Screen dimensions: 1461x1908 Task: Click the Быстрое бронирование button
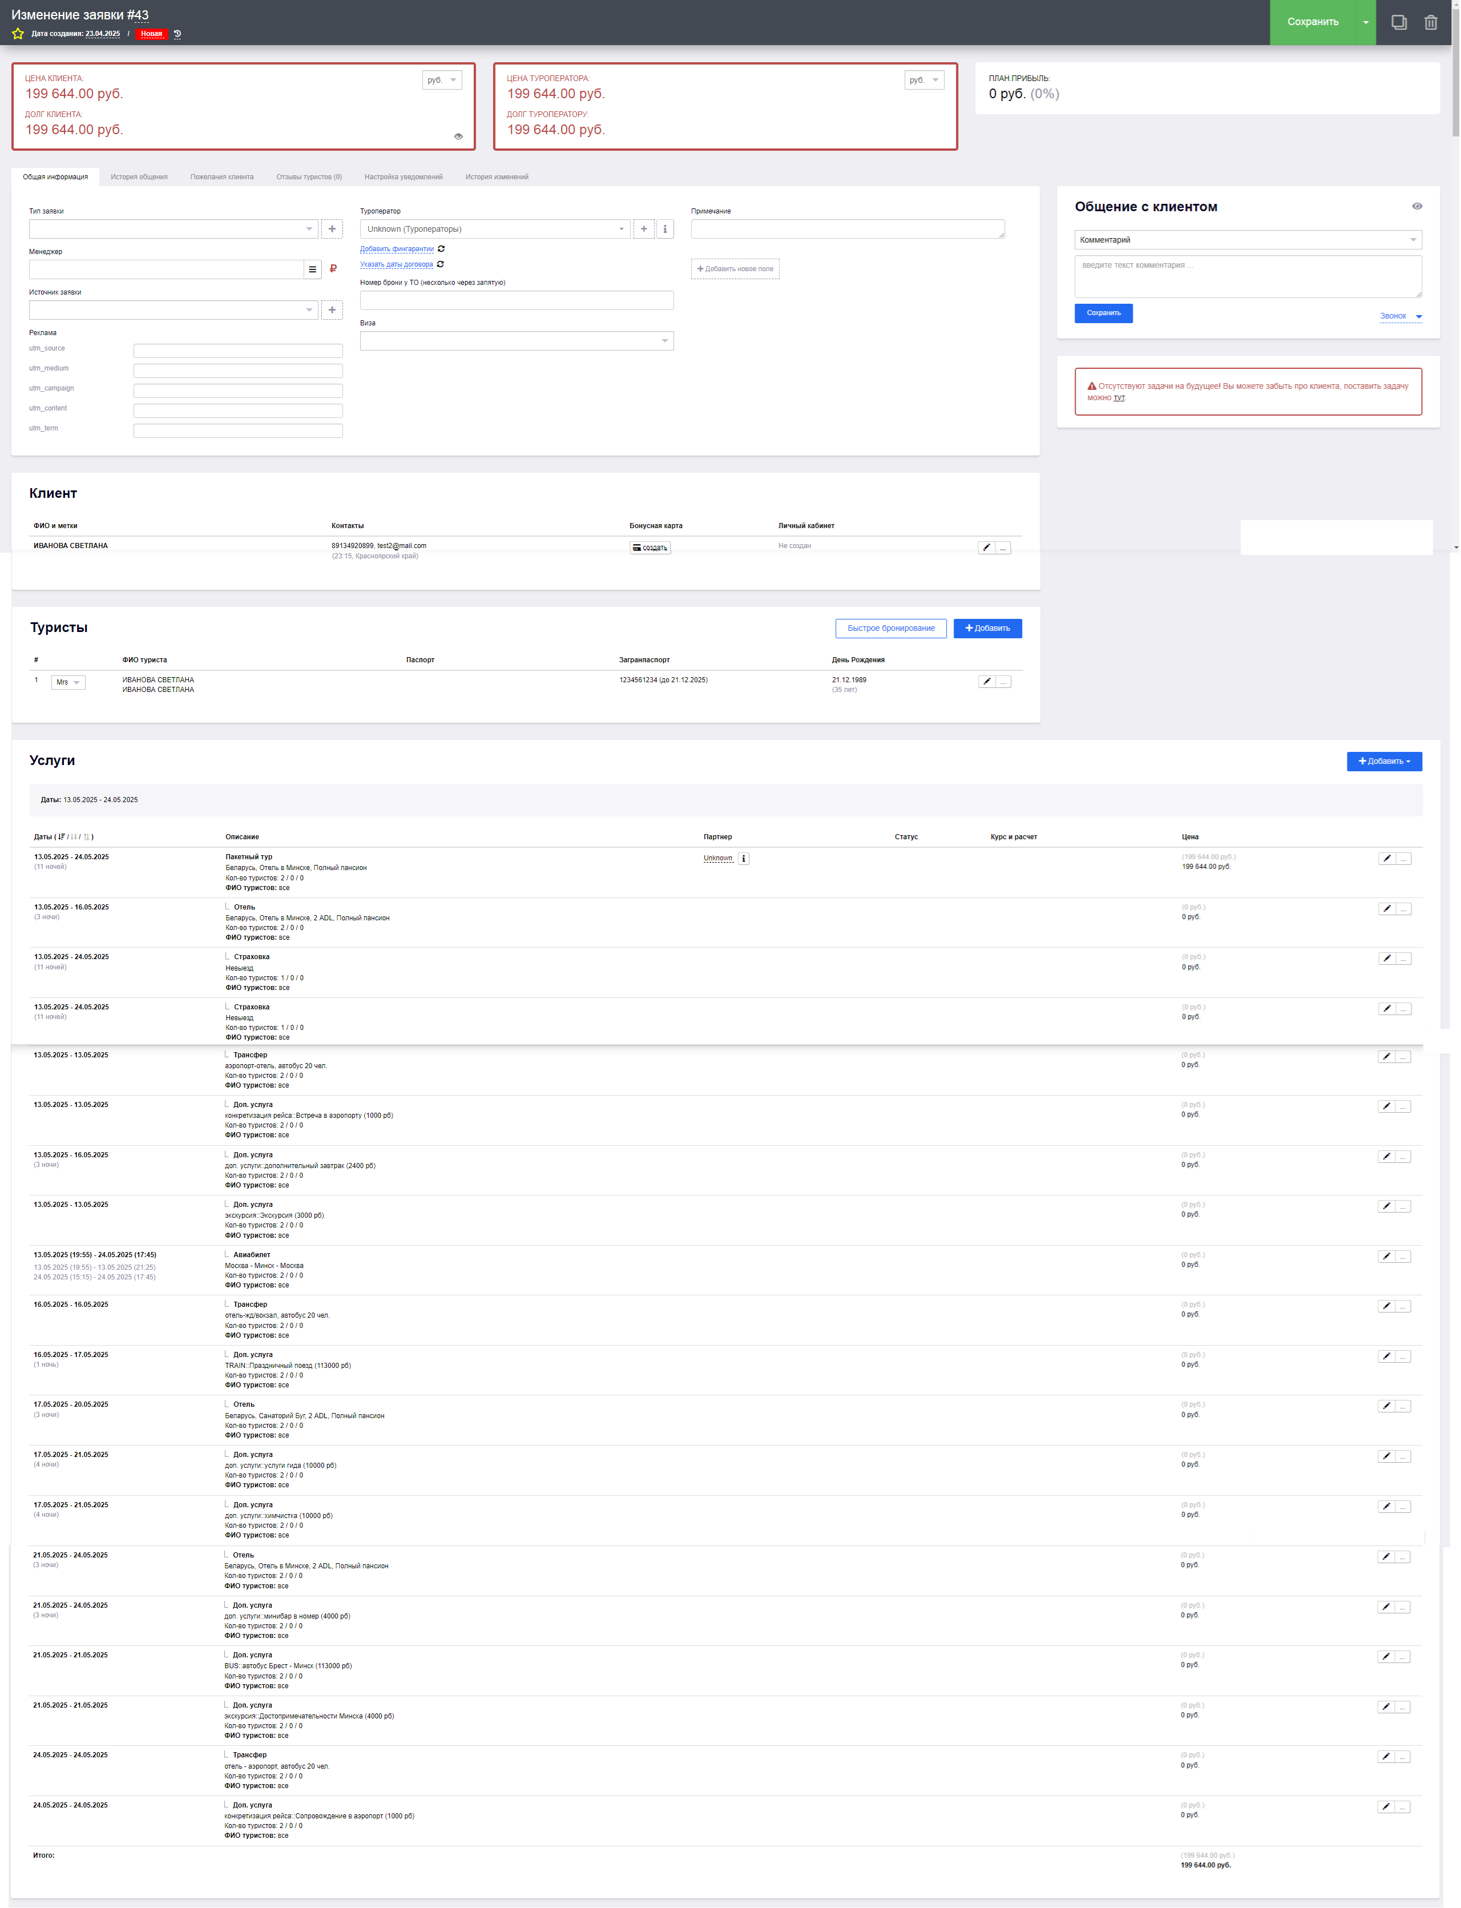(890, 628)
